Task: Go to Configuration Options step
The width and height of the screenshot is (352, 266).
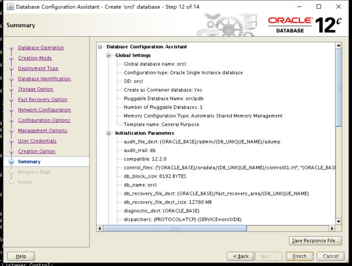Action: pyautogui.click(x=44, y=120)
